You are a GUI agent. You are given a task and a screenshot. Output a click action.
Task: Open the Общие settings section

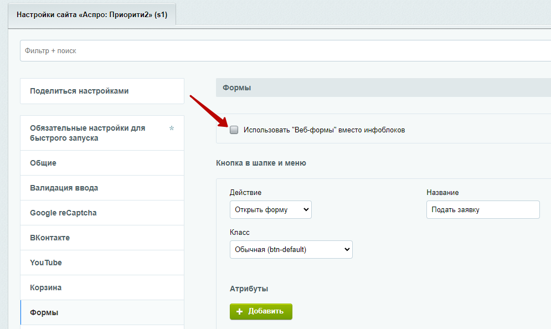pyautogui.click(x=102, y=163)
